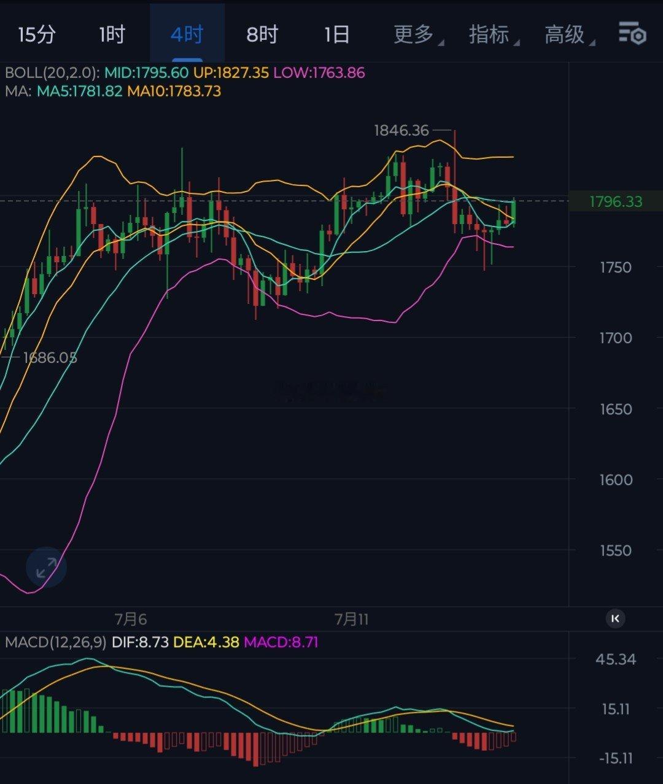Switch to the 8时 timeframe
The height and width of the screenshot is (784, 663).
coord(262,34)
